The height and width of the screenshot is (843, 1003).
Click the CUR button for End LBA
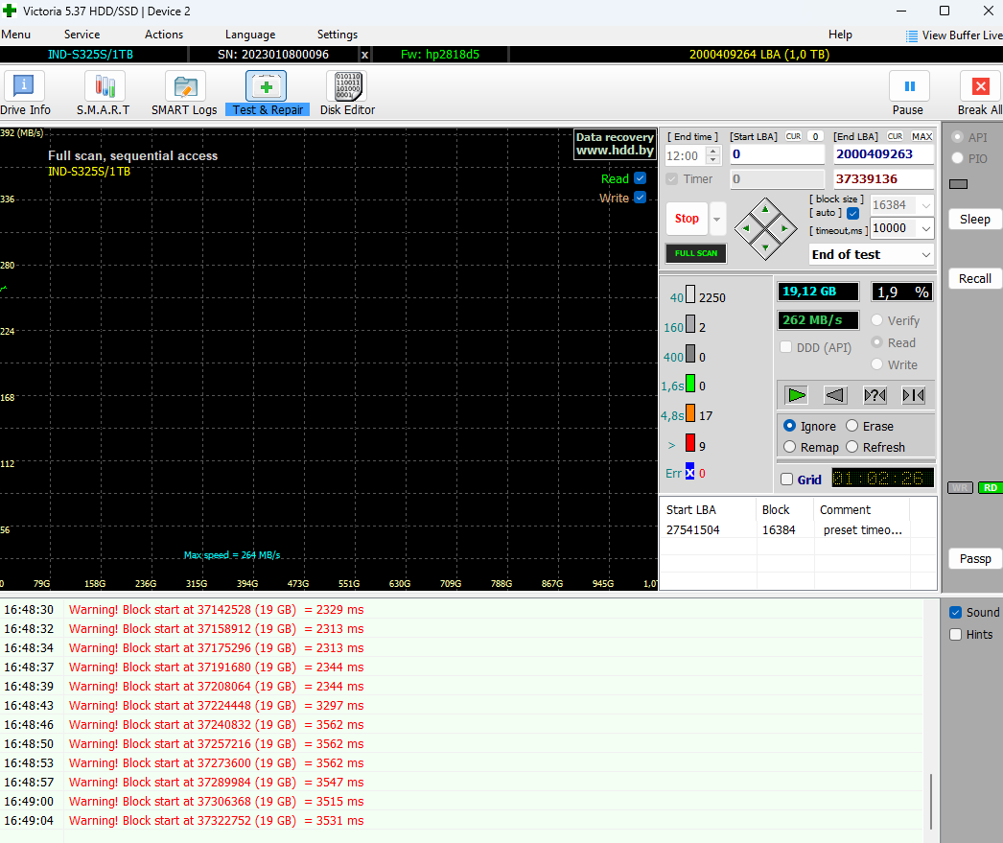pyautogui.click(x=895, y=136)
